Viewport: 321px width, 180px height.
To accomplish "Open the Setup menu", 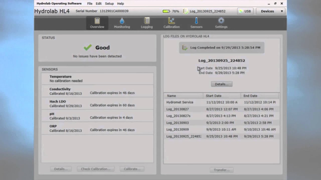I will click(109, 3).
